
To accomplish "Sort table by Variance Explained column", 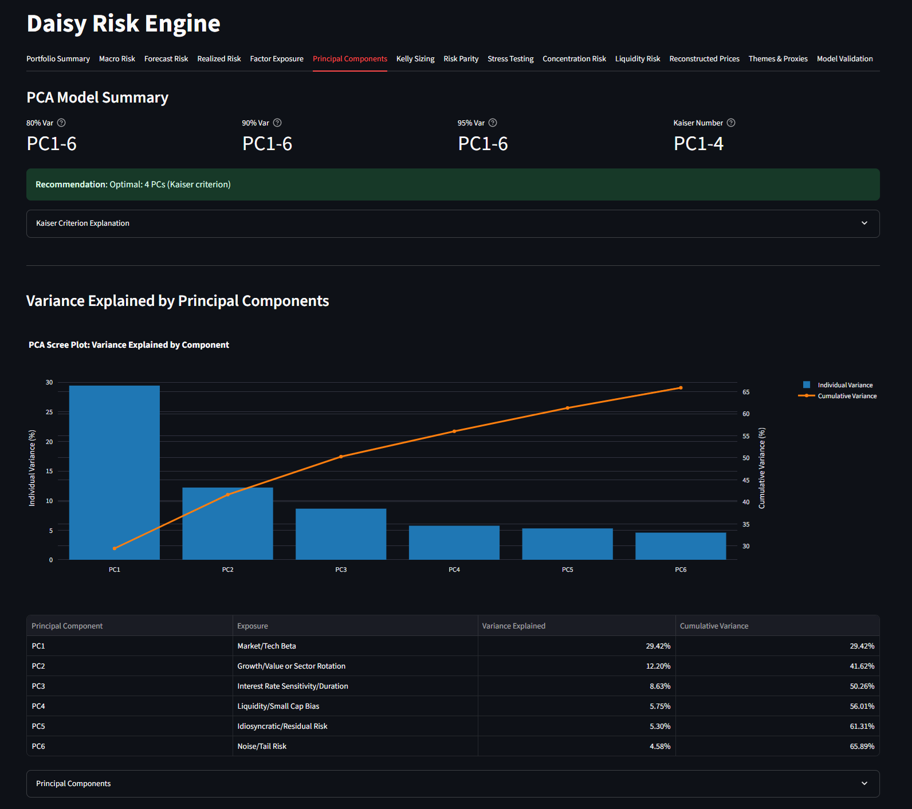I will 514,626.
